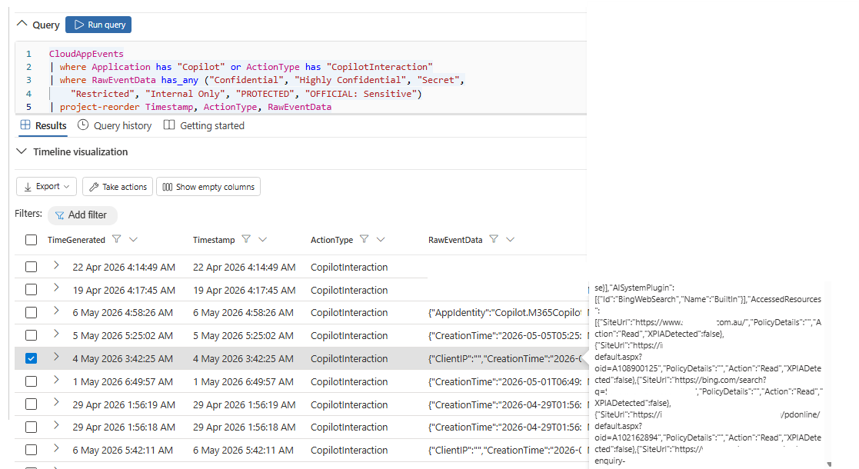
Task: Switch to the Results tab
Action: [43, 125]
